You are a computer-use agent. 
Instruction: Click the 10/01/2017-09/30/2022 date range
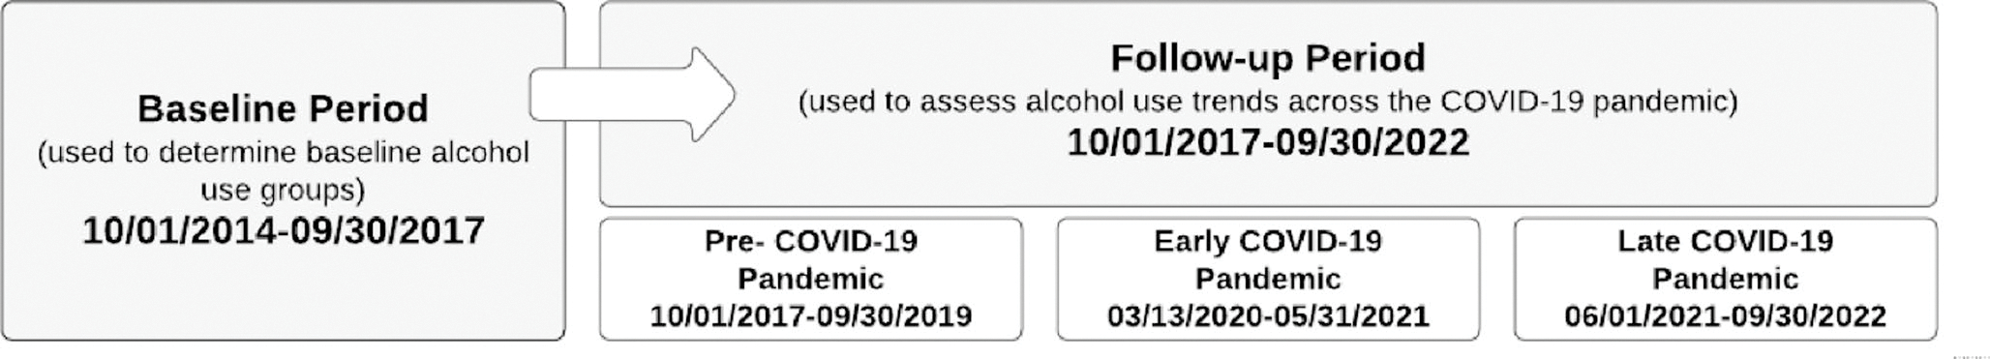[1268, 142]
